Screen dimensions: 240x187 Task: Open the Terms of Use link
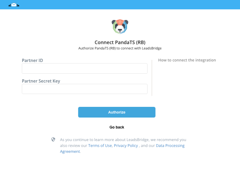point(100,145)
